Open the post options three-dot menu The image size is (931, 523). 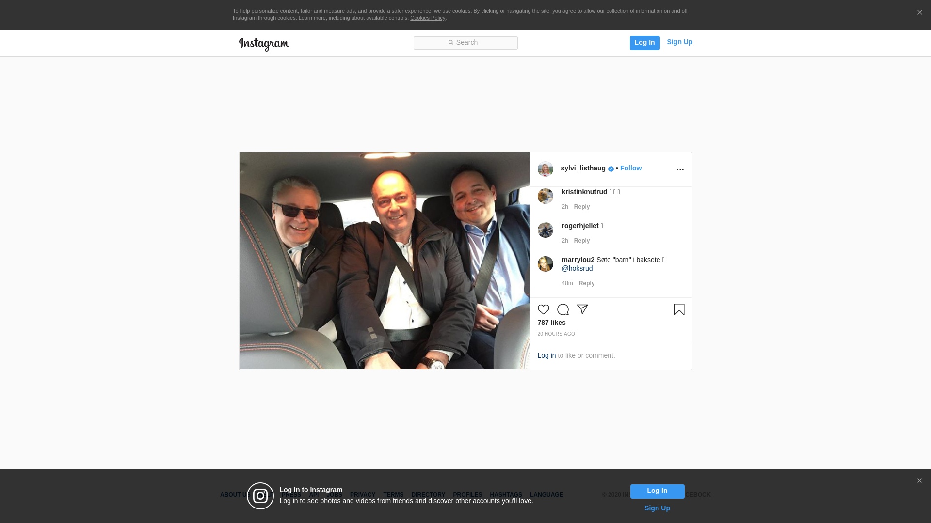[680, 169]
